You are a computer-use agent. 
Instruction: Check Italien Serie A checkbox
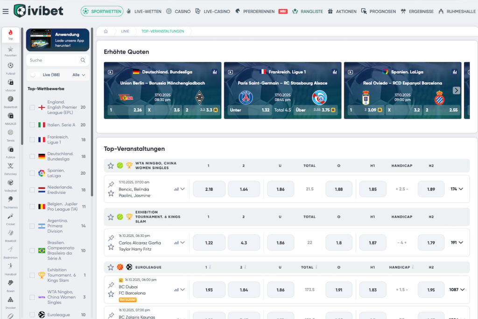[32, 125]
